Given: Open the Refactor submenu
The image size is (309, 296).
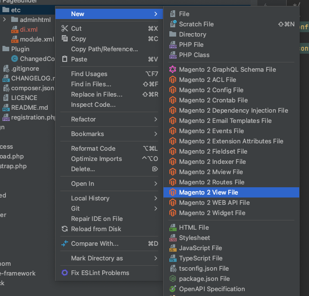Looking at the screenshot, I should 109,119.
